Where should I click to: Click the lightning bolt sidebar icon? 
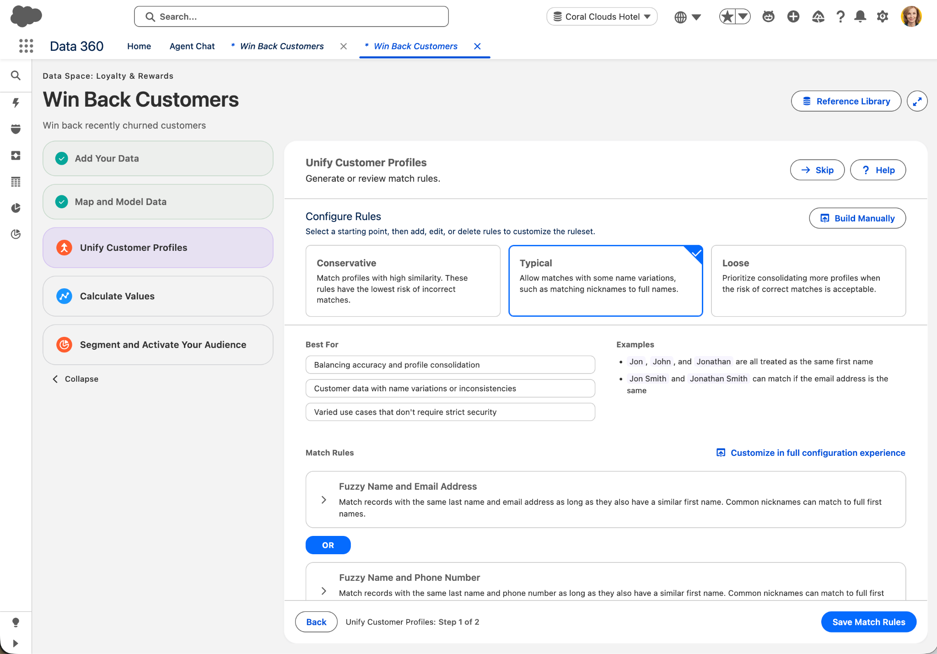(16, 103)
